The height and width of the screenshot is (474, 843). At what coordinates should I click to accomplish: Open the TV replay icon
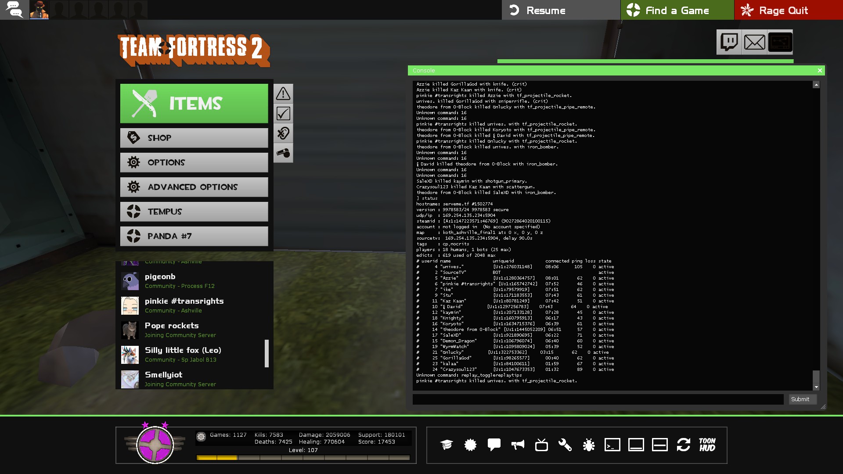[x=541, y=445]
